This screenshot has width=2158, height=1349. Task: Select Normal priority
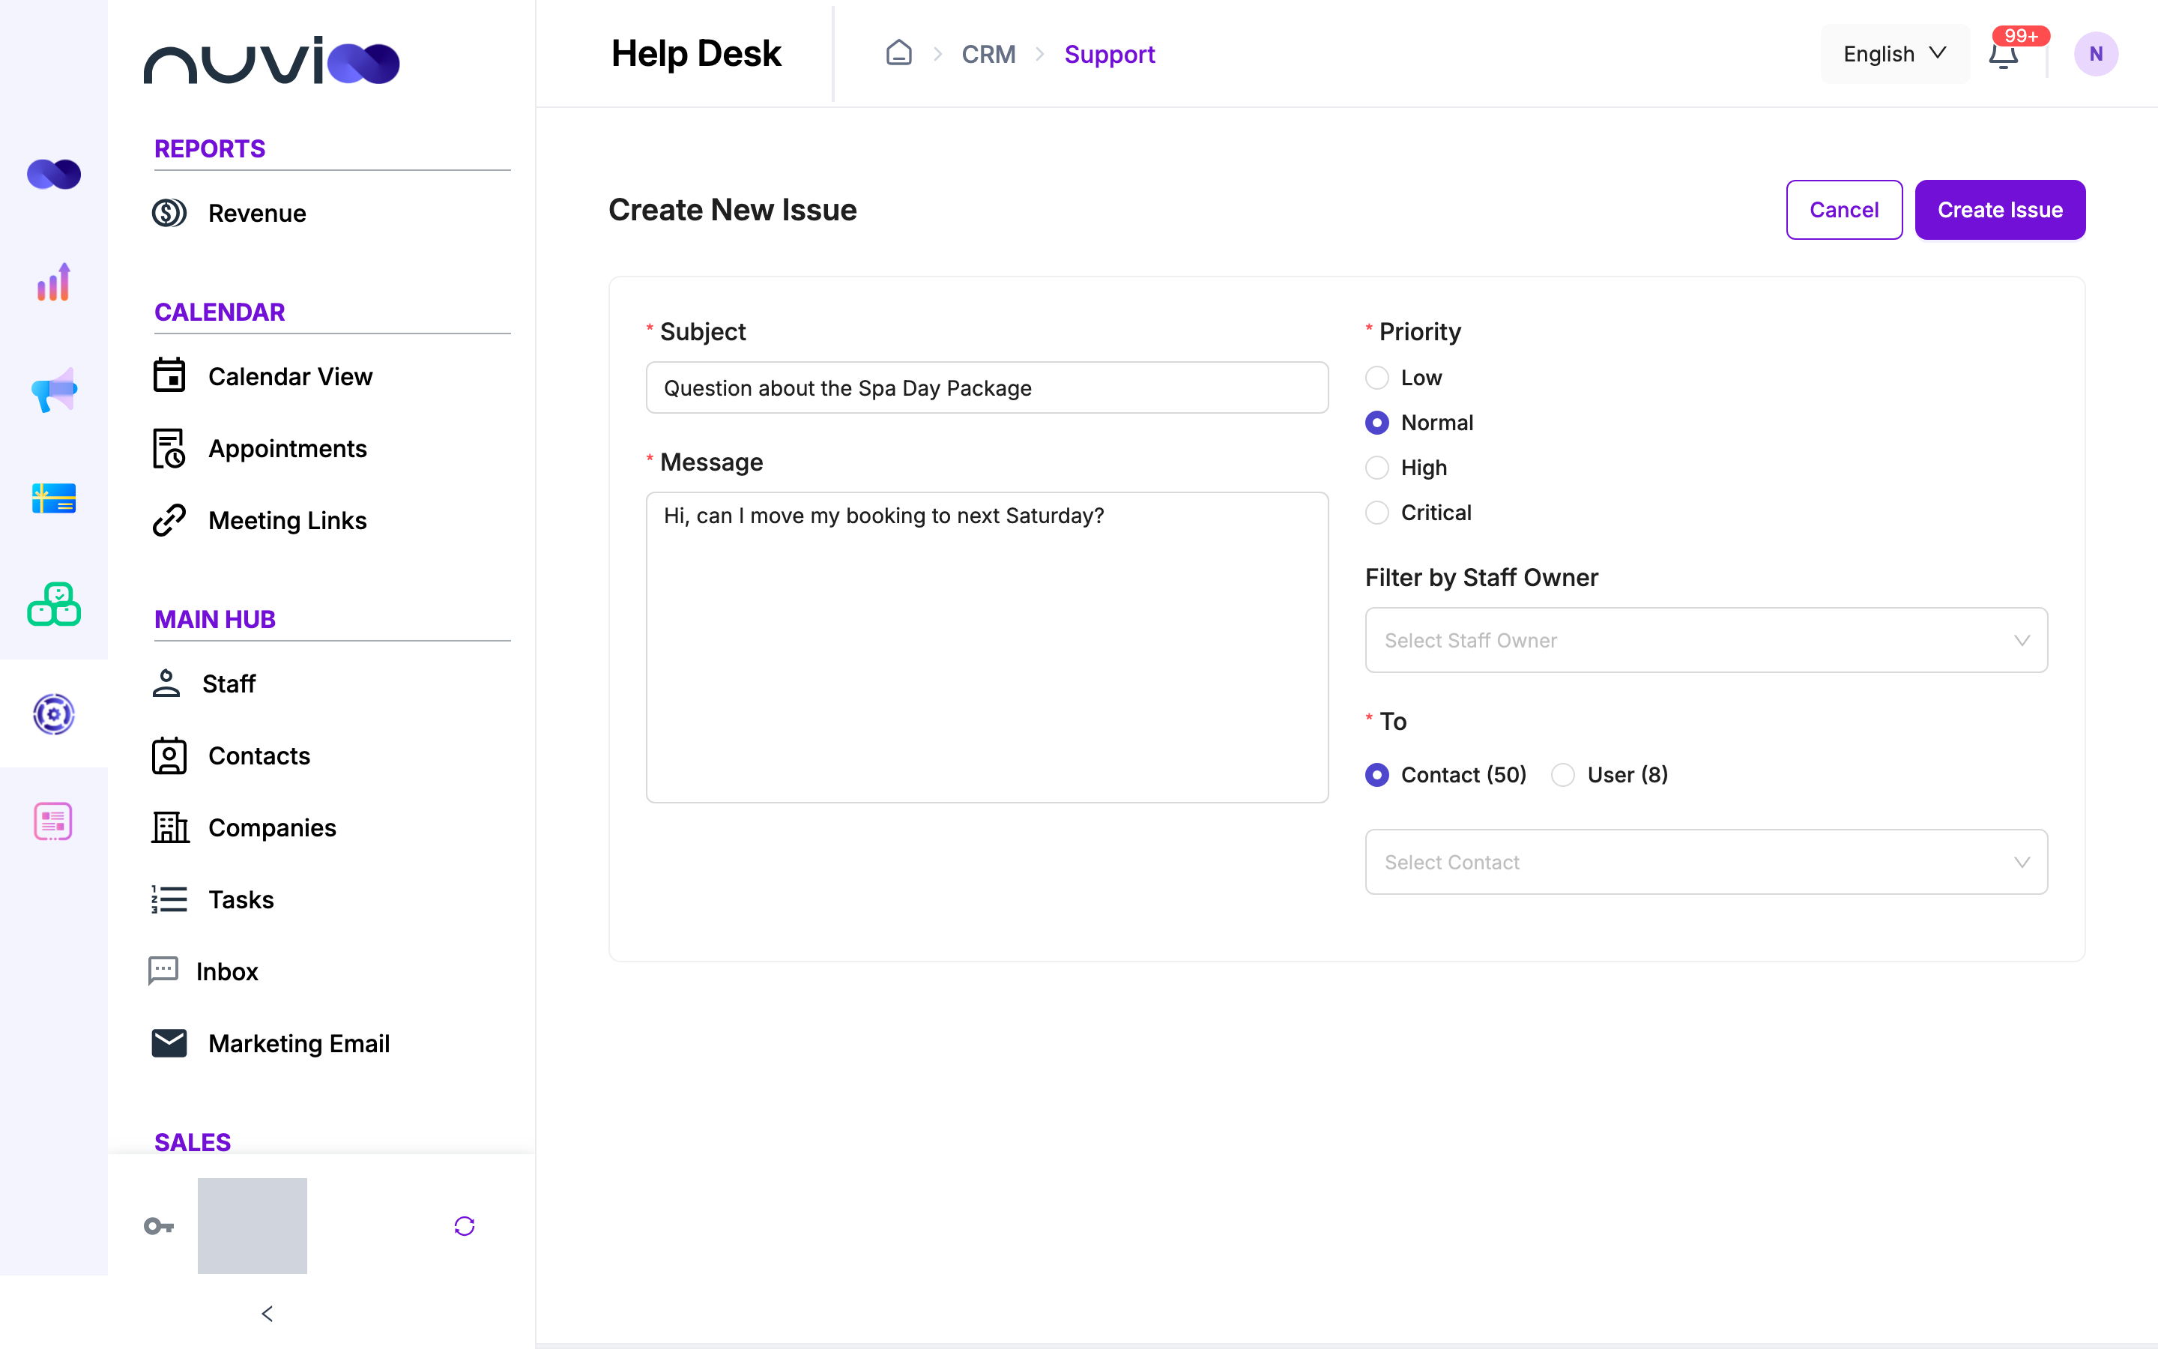(1376, 423)
